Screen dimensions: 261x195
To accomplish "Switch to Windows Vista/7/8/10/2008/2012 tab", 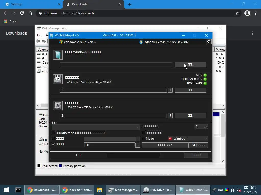I will (164, 42).
